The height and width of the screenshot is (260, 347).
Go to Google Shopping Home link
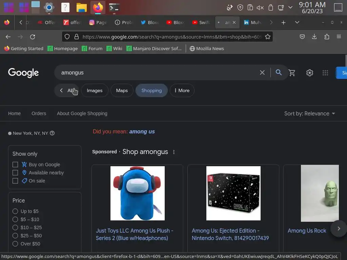[x=14, y=113]
